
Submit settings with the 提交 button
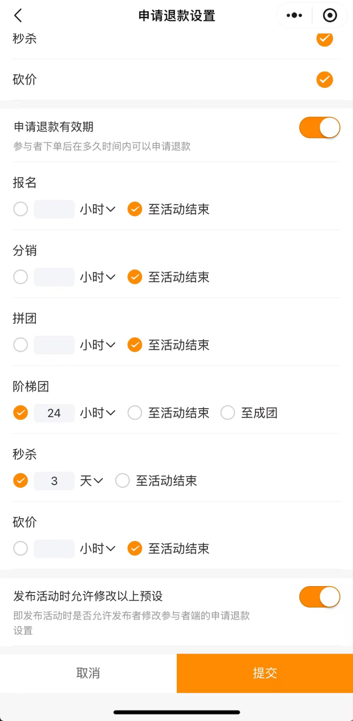(265, 673)
